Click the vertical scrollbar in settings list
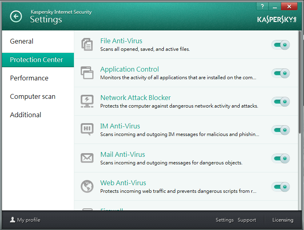 tap(300, 82)
